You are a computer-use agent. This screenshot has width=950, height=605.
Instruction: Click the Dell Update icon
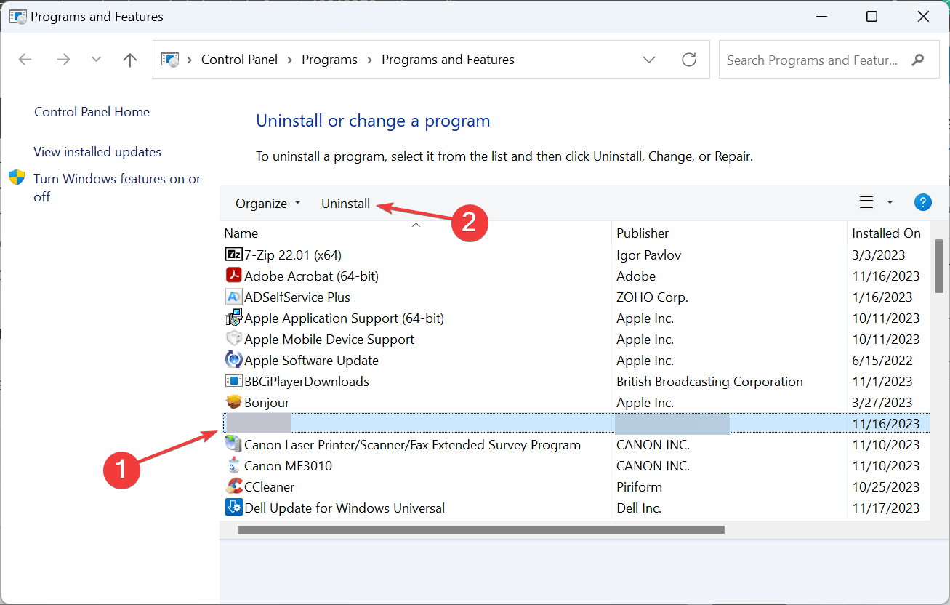coord(233,508)
